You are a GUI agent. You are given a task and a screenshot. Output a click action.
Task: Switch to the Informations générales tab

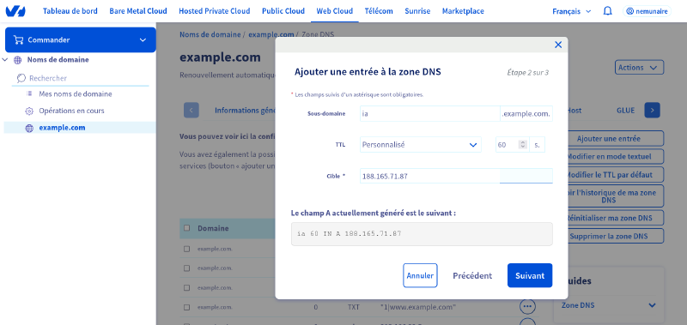click(245, 111)
